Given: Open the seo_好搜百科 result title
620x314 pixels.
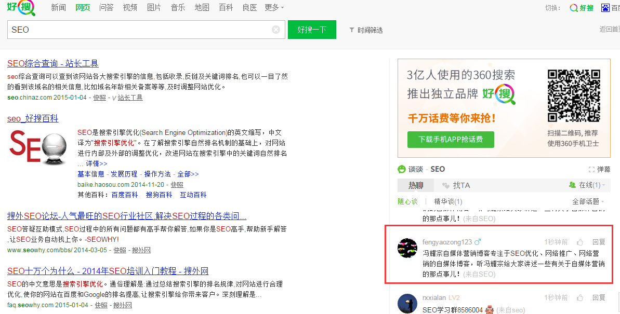Looking at the screenshot, I should pos(33,118).
